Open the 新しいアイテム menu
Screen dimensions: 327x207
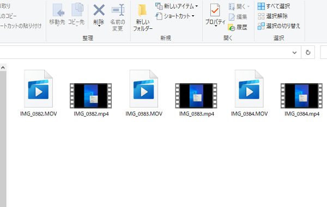177,6
